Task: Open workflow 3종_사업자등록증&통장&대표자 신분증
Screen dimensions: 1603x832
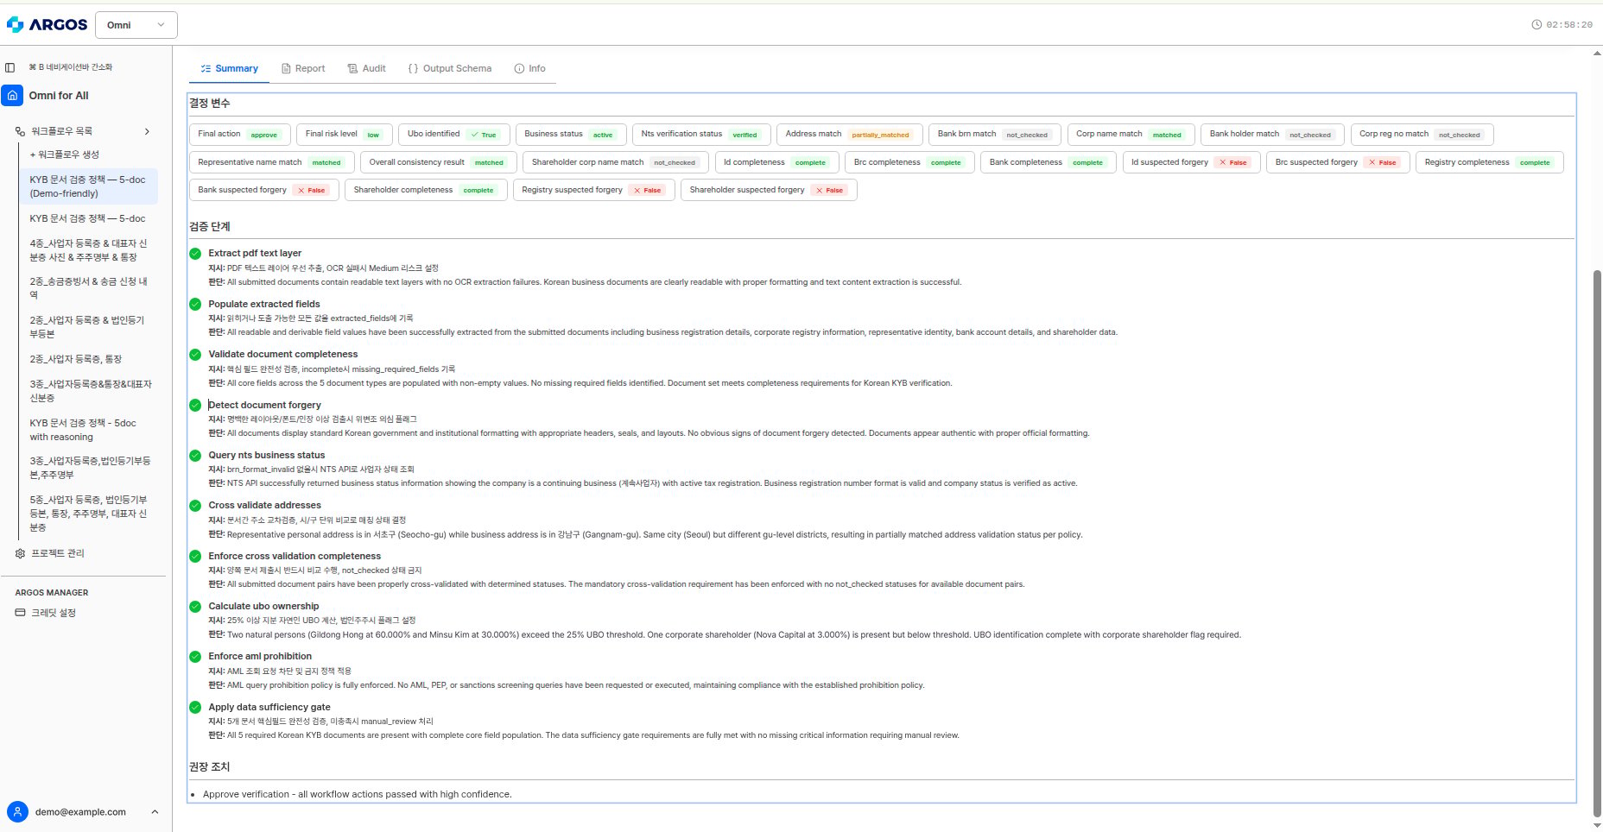Action: [x=90, y=391]
